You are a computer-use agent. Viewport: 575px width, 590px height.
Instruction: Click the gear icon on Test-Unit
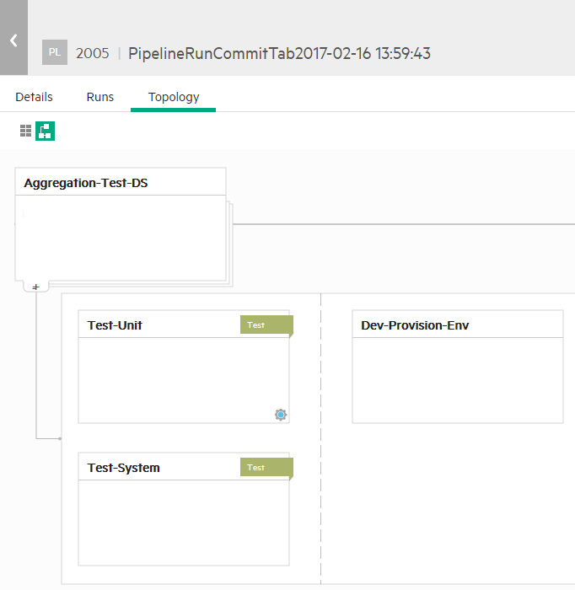point(281,415)
